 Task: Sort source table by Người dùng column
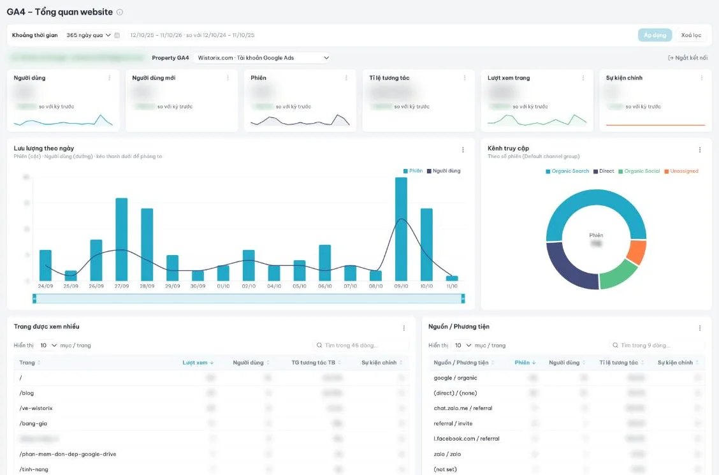(567, 363)
